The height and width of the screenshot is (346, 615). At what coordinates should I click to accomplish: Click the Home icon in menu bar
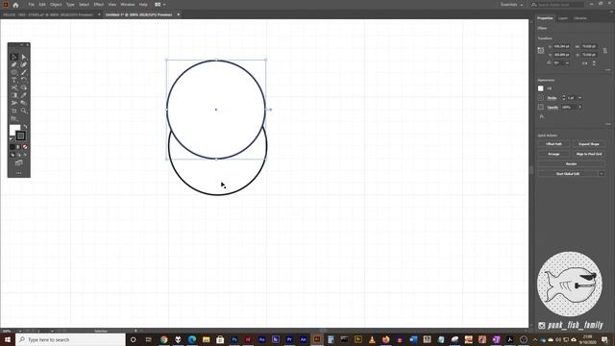15,5
